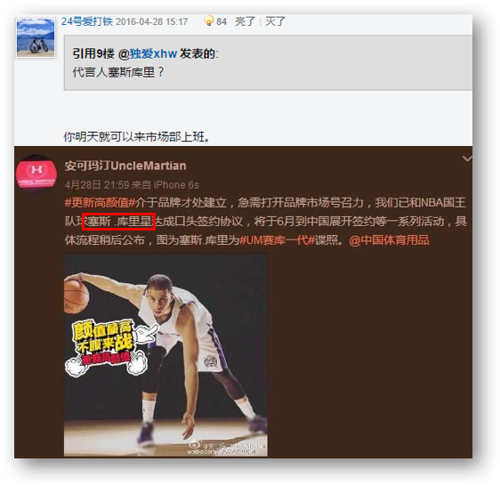The image size is (500, 486).
Task: Click the 来自 iPhone 6s source text
Action: tap(165, 185)
